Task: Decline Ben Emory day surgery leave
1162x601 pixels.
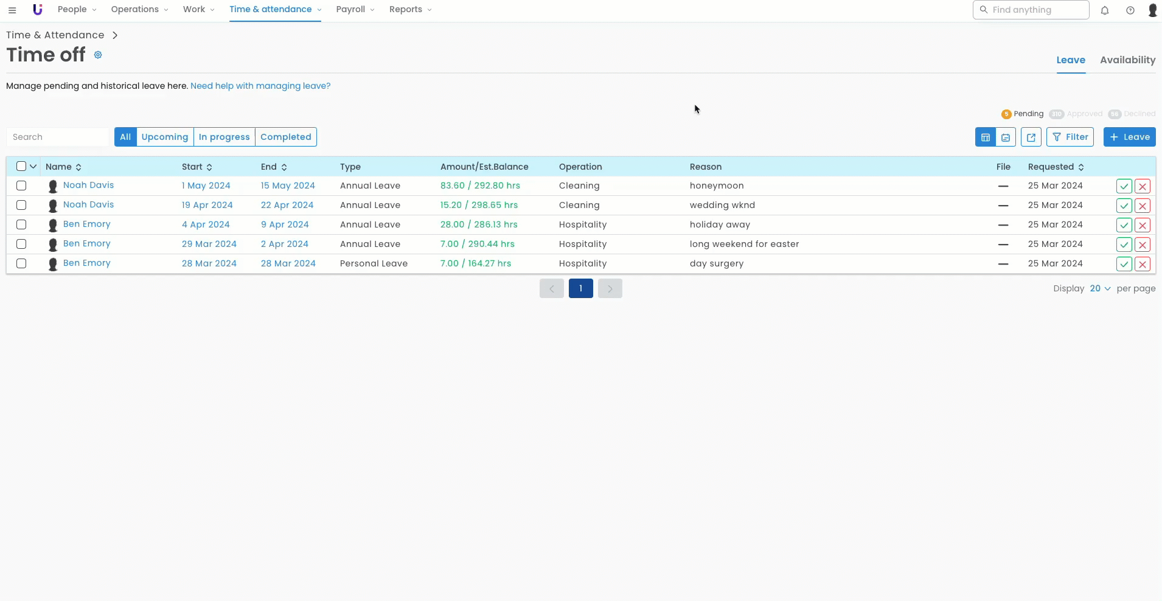Action: click(1143, 265)
